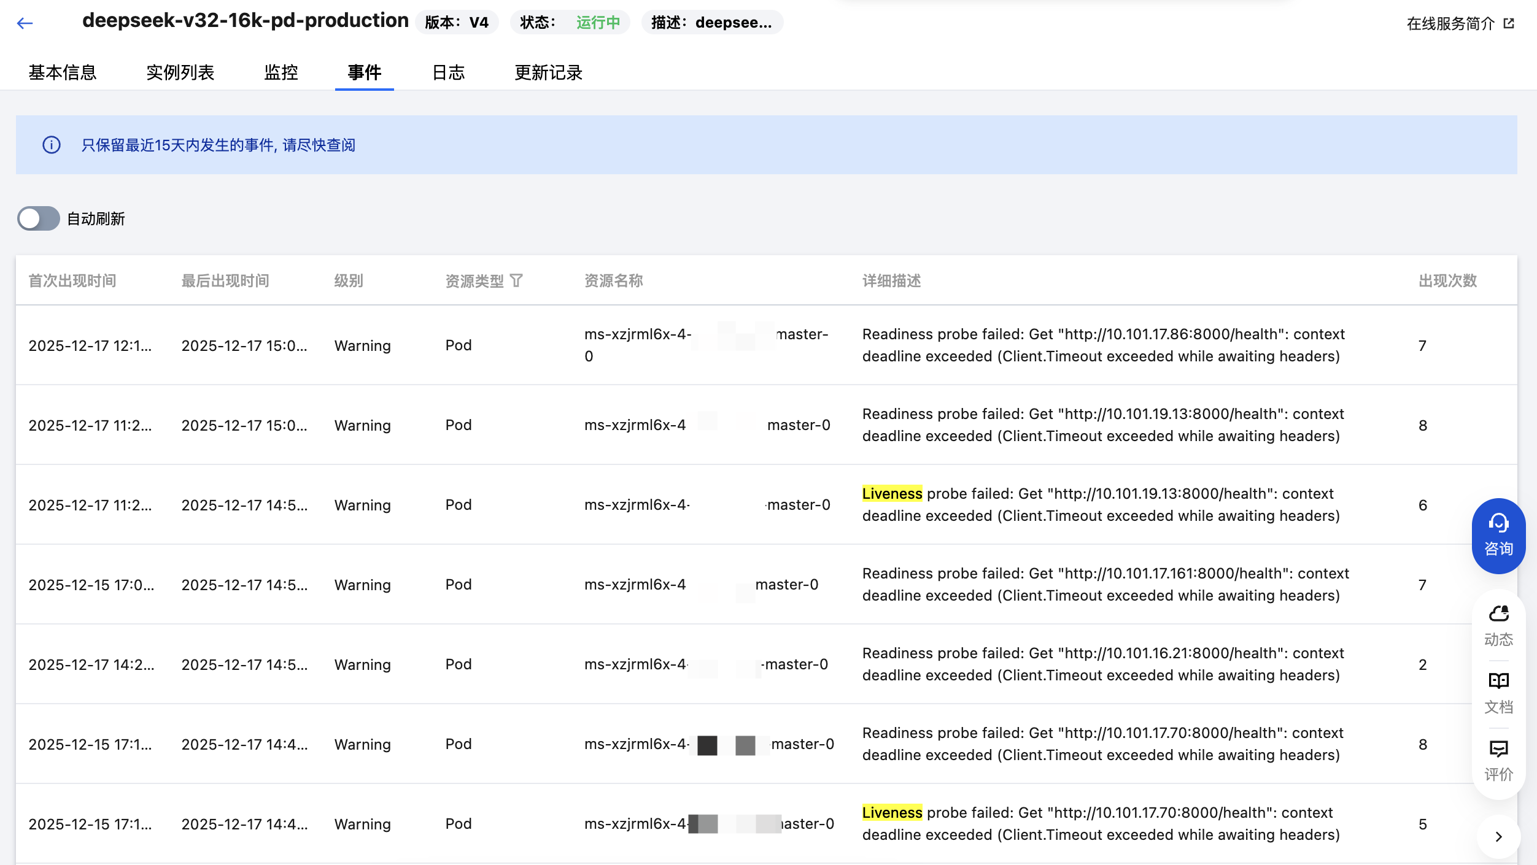Click the info icon in blue notice banner

[x=52, y=145]
